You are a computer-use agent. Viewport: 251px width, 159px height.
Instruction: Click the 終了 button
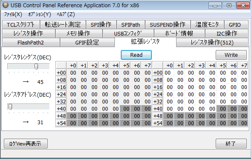(x=231, y=144)
